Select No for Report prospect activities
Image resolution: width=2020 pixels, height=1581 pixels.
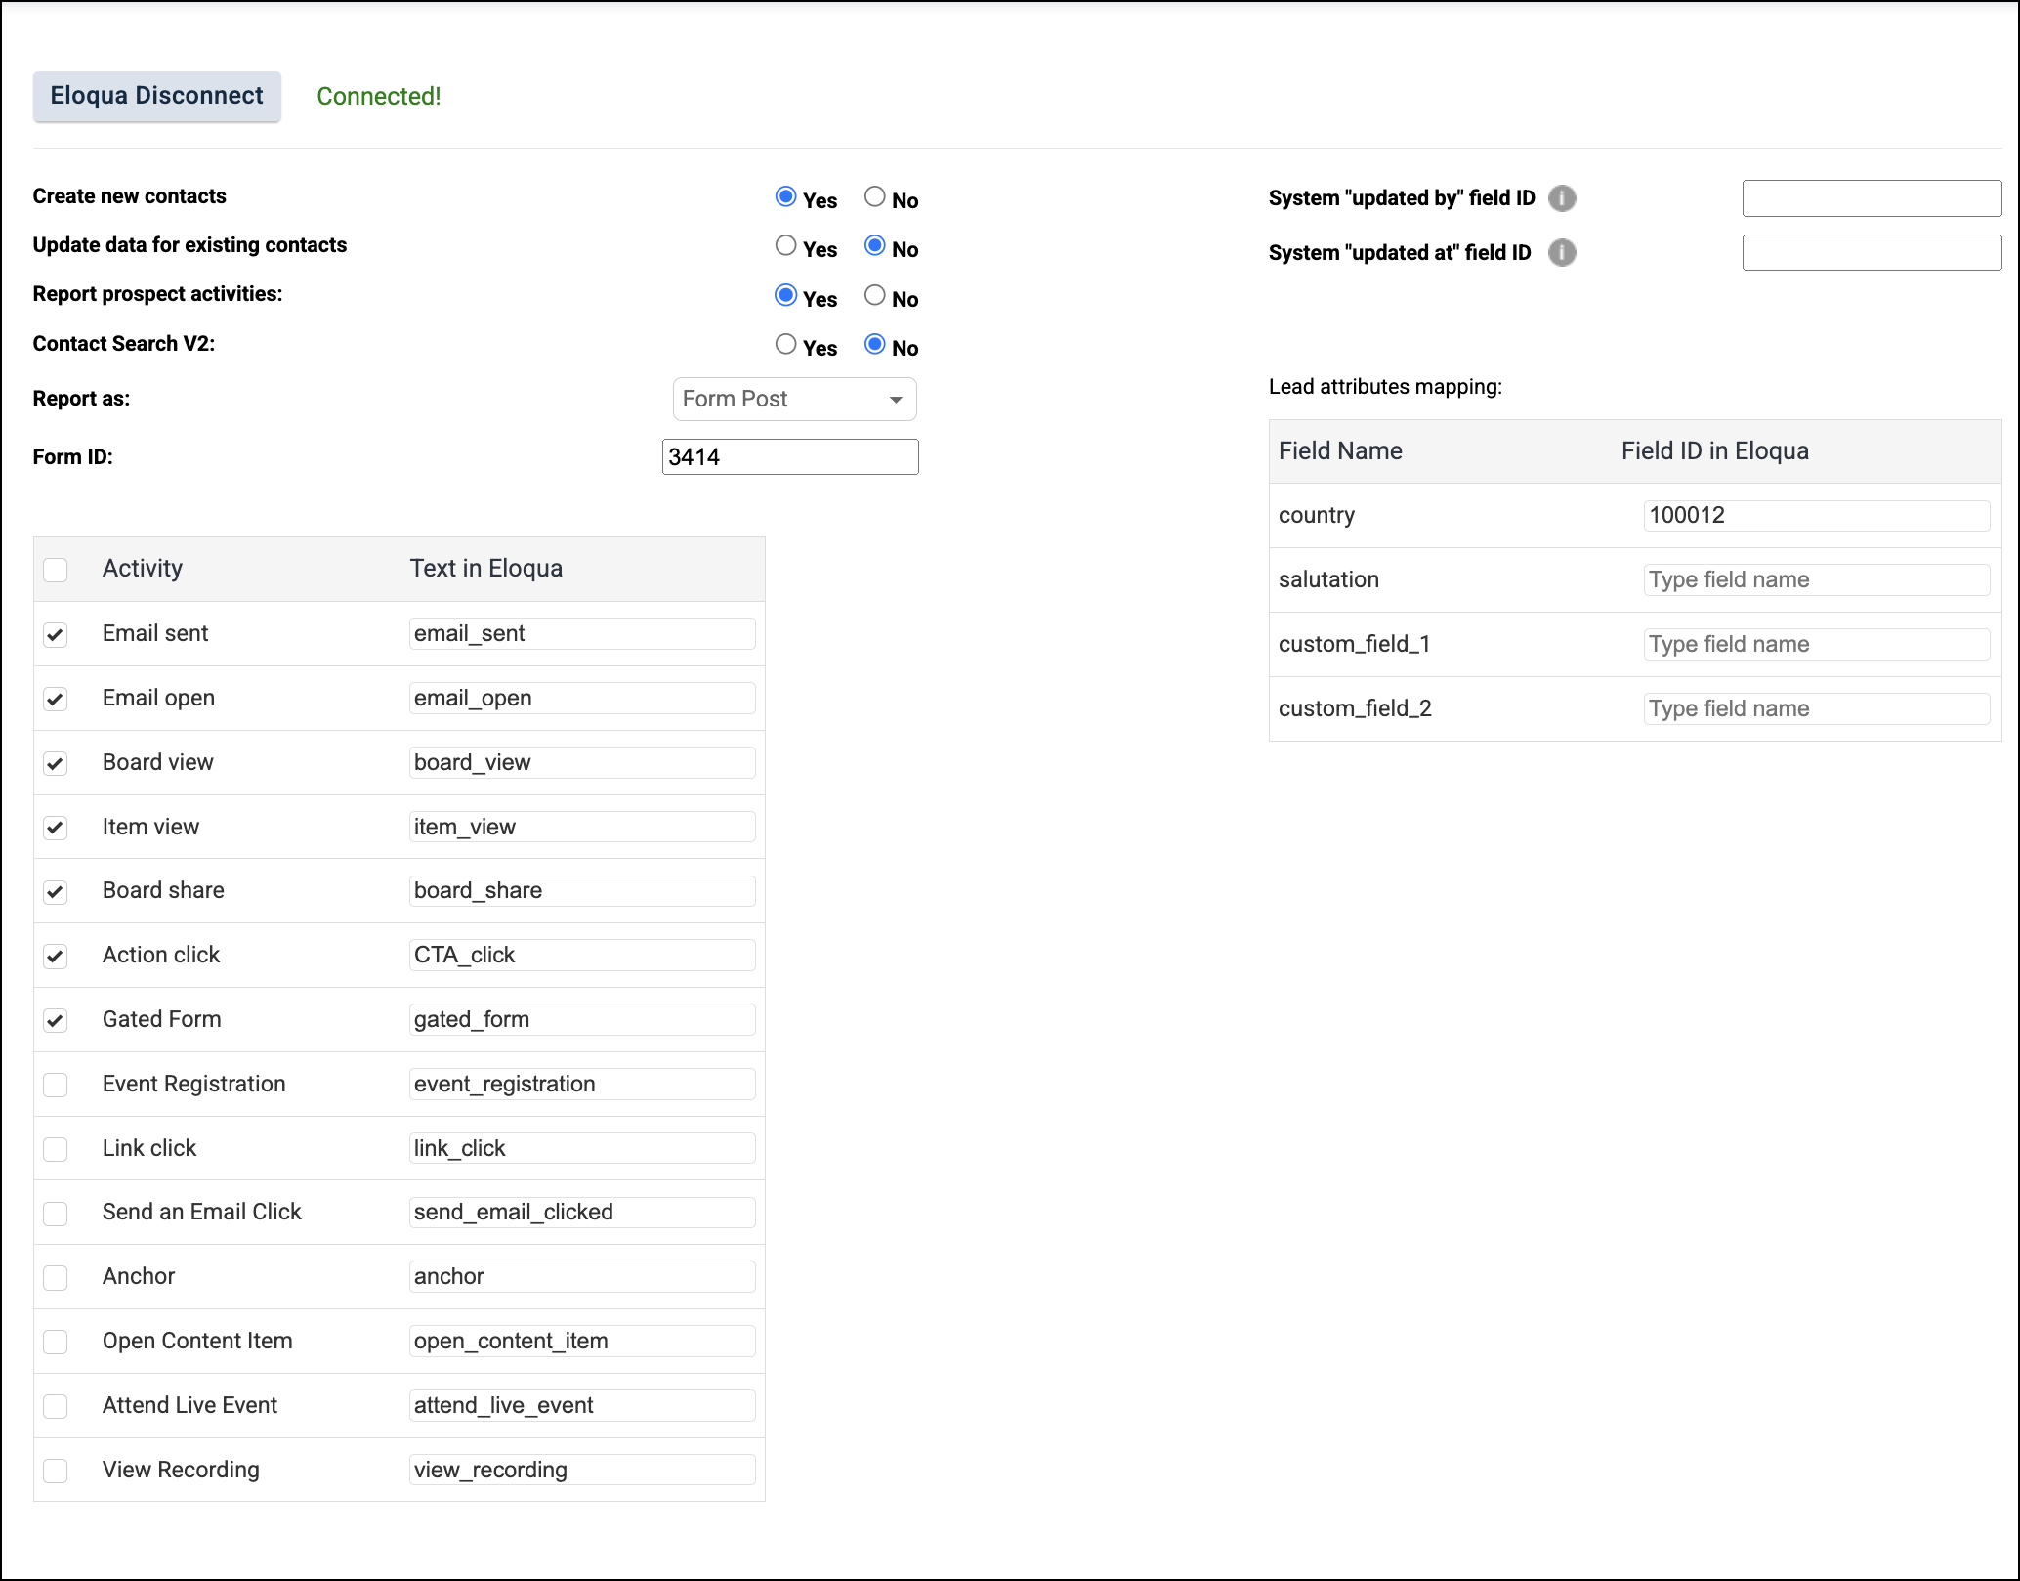pos(875,295)
